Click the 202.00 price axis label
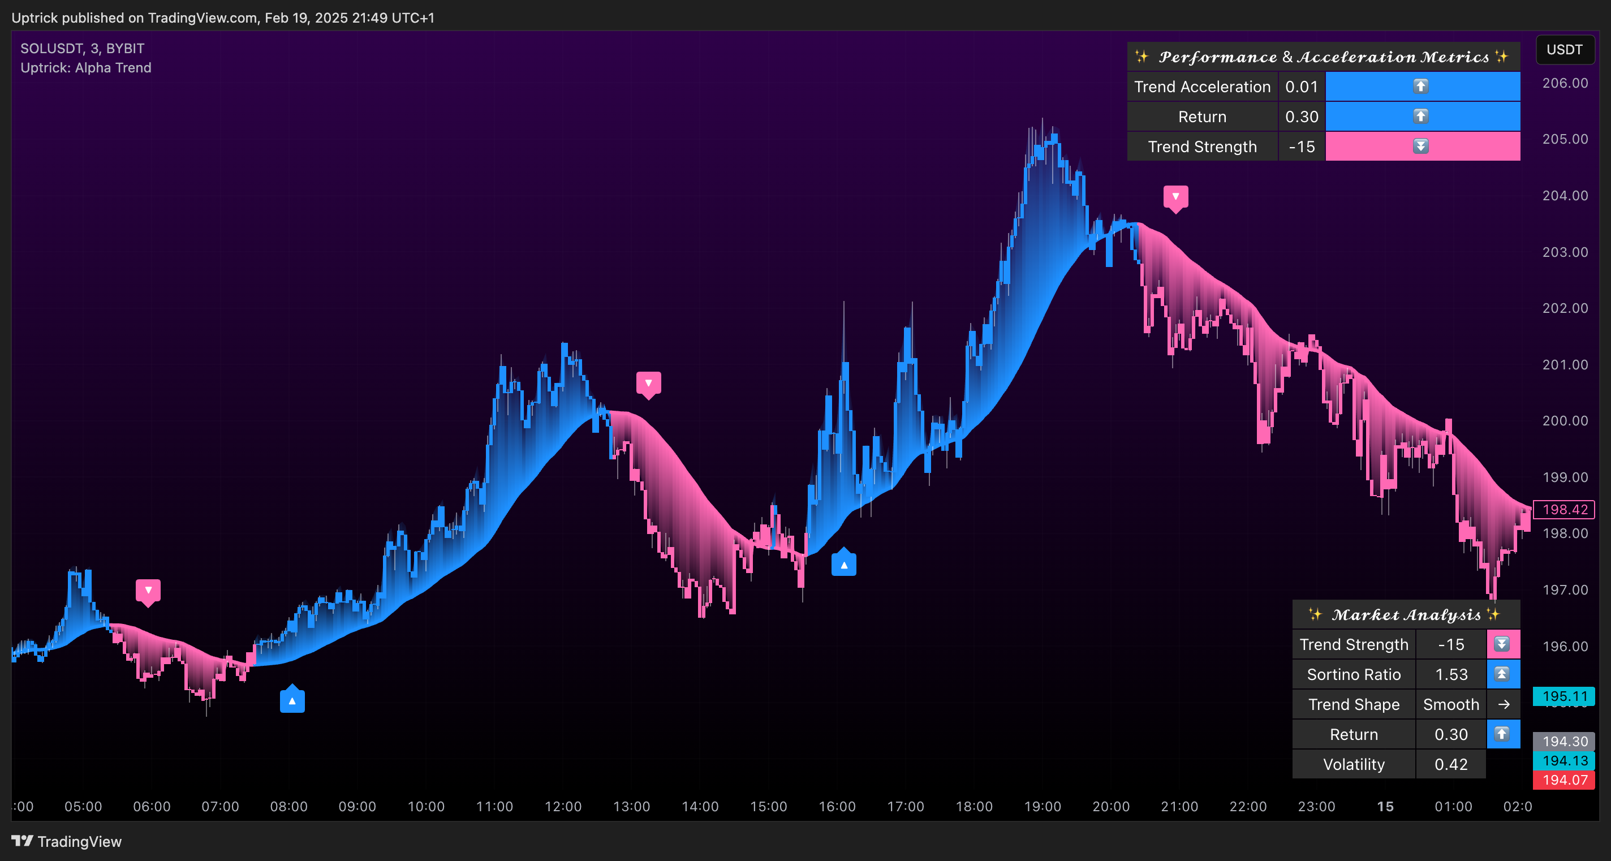The image size is (1611, 861). pos(1565,308)
